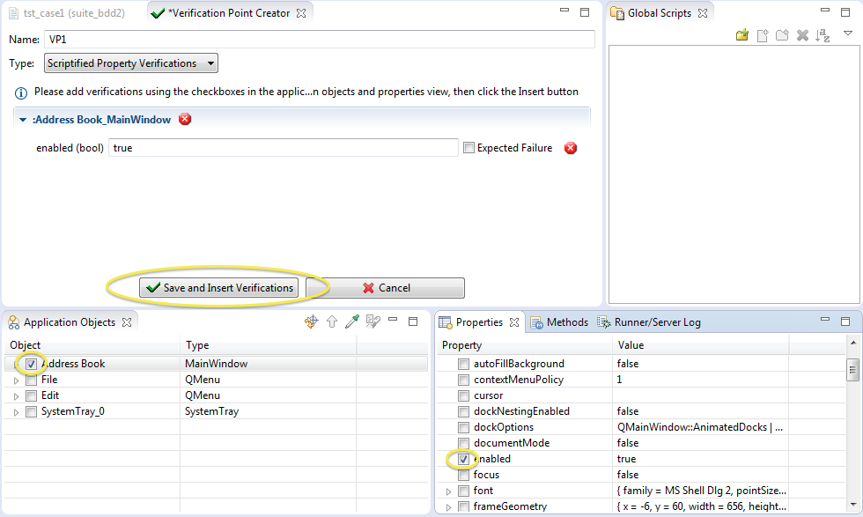Expand the File QMenu tree node
The height and width of the screenshot is (517, 863).
point(16,380)
